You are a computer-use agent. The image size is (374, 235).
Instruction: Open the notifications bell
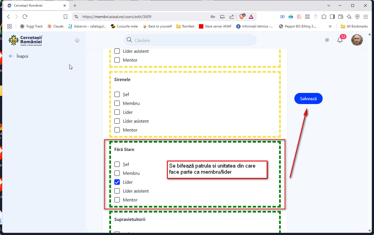tap(340, 40)
